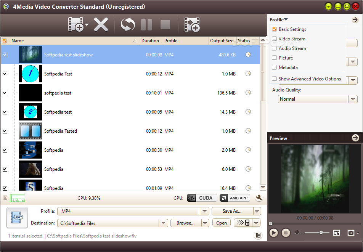Click the preview video image

click(x=315, y=179)
